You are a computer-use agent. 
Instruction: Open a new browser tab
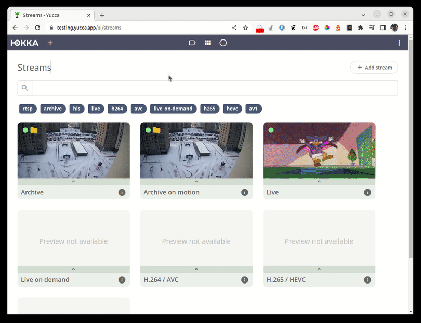coord(102,15)
